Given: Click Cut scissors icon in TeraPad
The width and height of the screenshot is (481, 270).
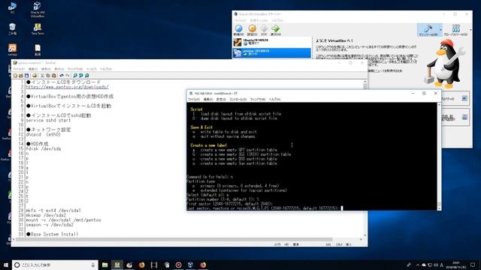Looking at the screenshot, I should click(42, 75).
